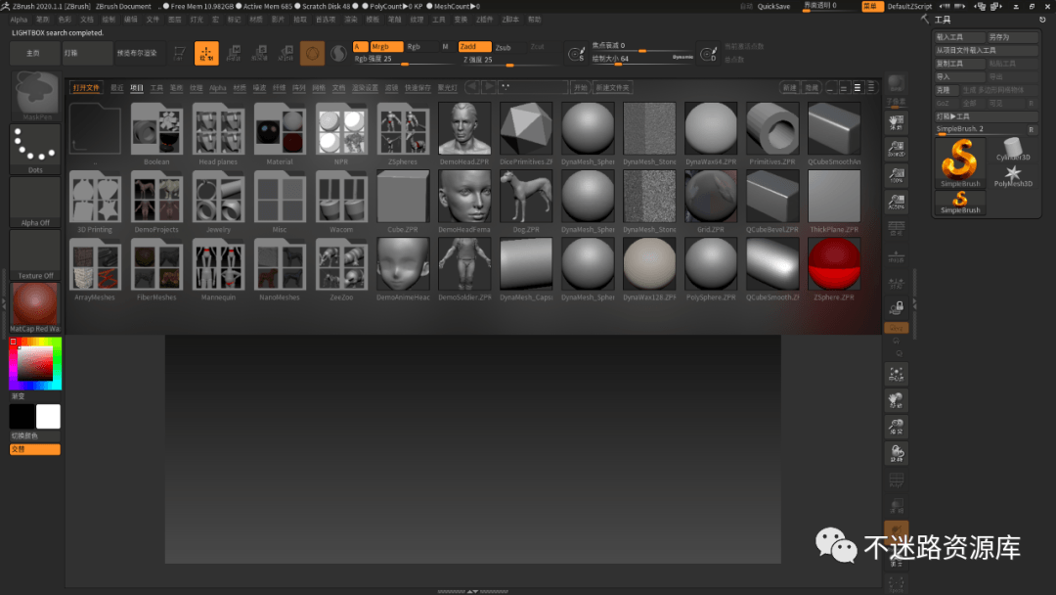Open the MatCap Red Wax material picker

pos(35,308)
